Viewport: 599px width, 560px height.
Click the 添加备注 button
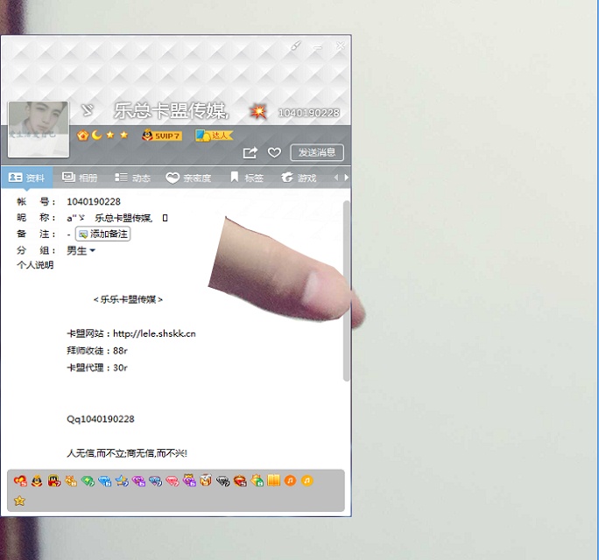102,234
